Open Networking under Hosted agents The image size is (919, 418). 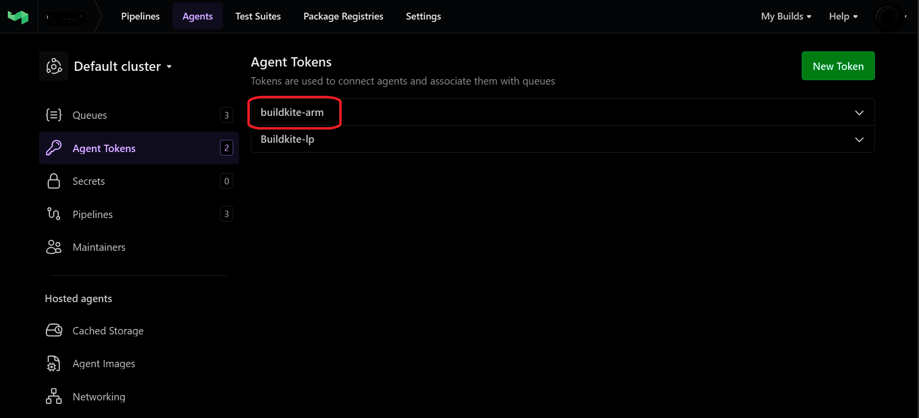pos(139,396)
